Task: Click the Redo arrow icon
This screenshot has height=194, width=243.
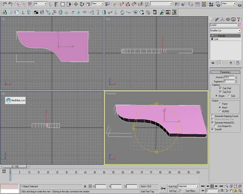Action: point(10,4)
